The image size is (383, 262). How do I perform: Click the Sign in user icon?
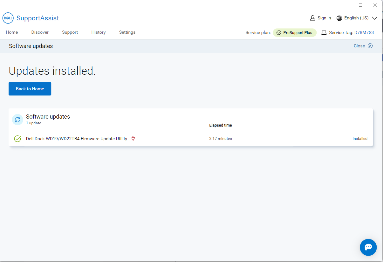(312, 18)
